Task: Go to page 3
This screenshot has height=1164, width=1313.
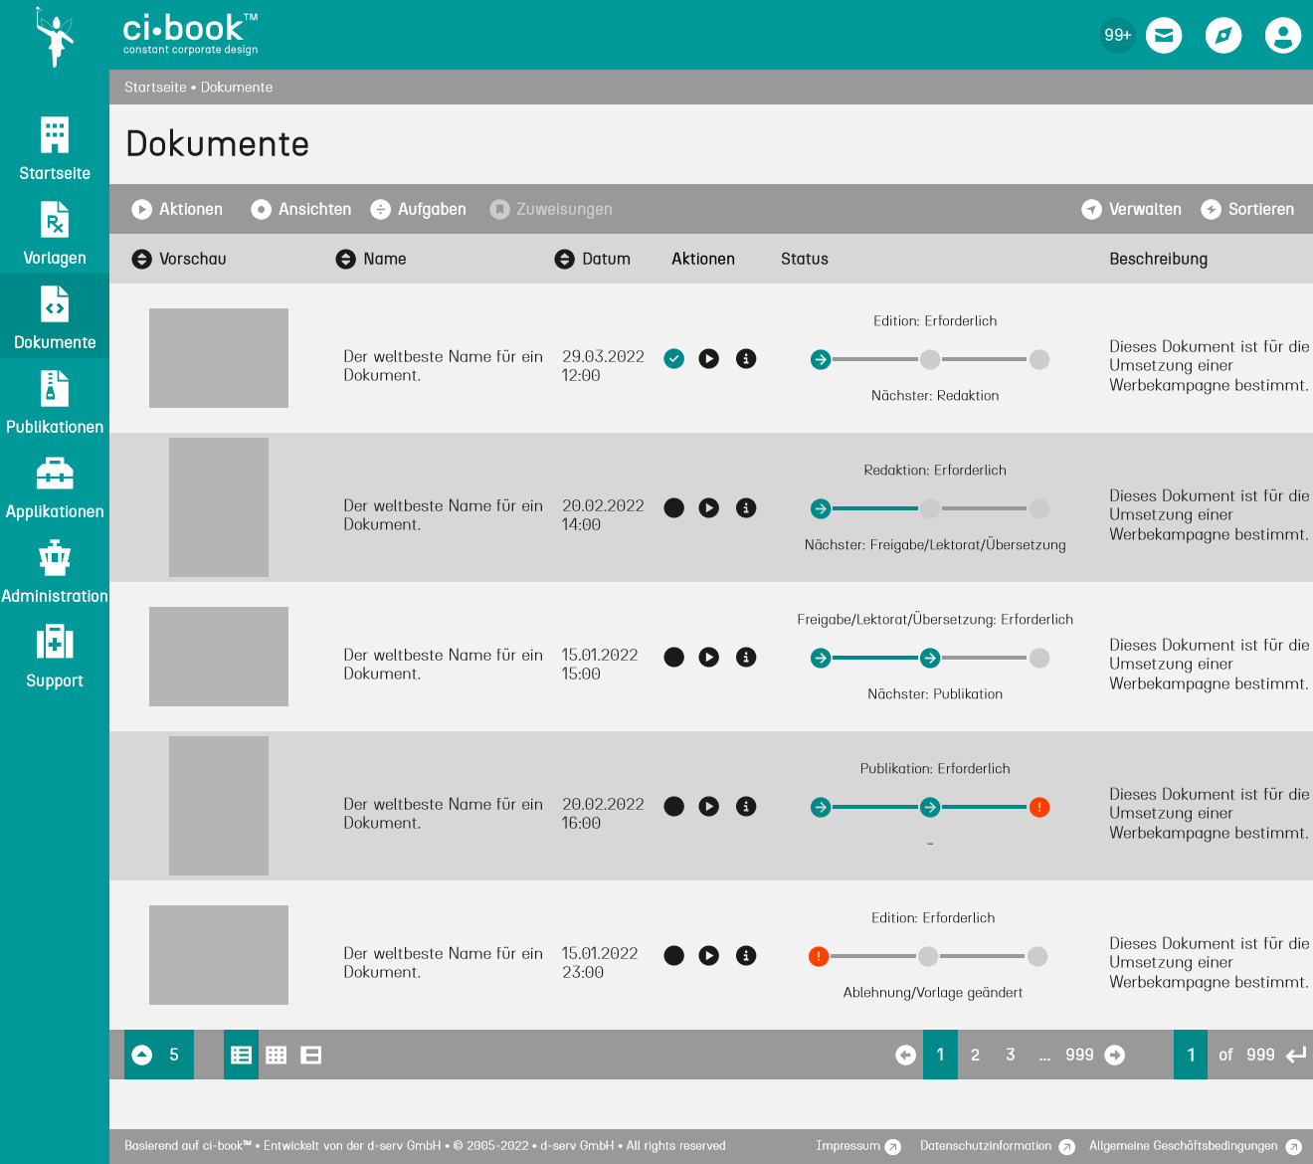Action: coord(1011,1055)
